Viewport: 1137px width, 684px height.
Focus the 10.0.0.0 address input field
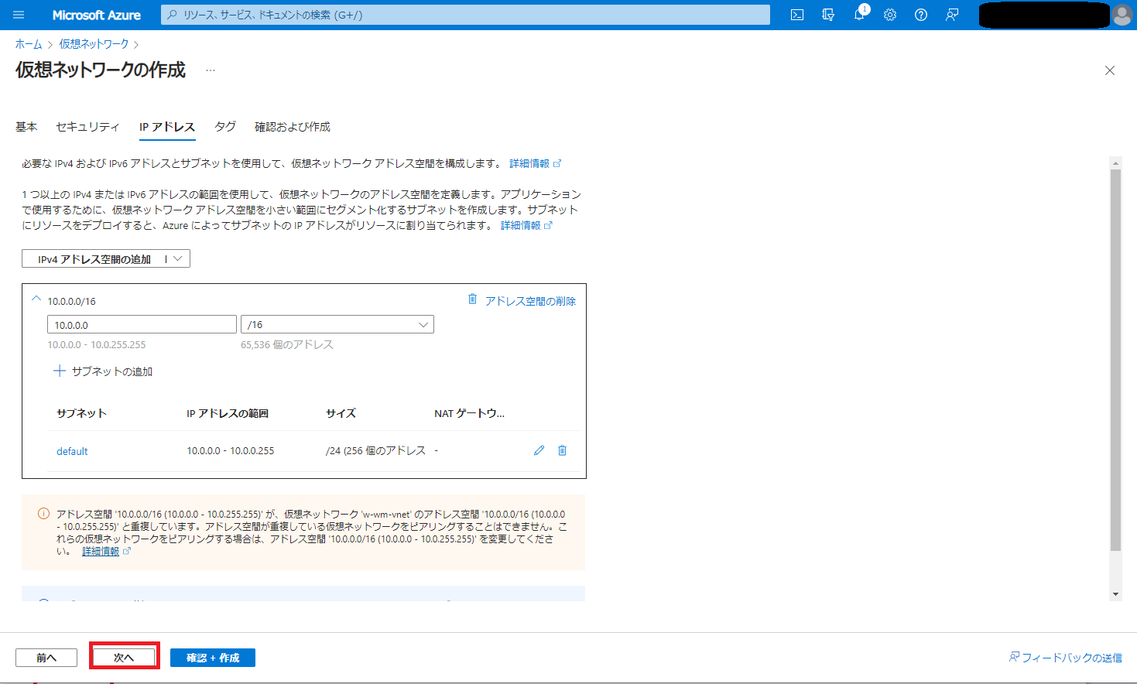click(142, 325)
